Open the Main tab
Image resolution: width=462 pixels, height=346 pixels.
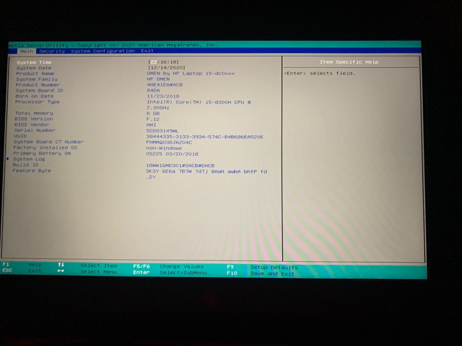click(26, 51)
